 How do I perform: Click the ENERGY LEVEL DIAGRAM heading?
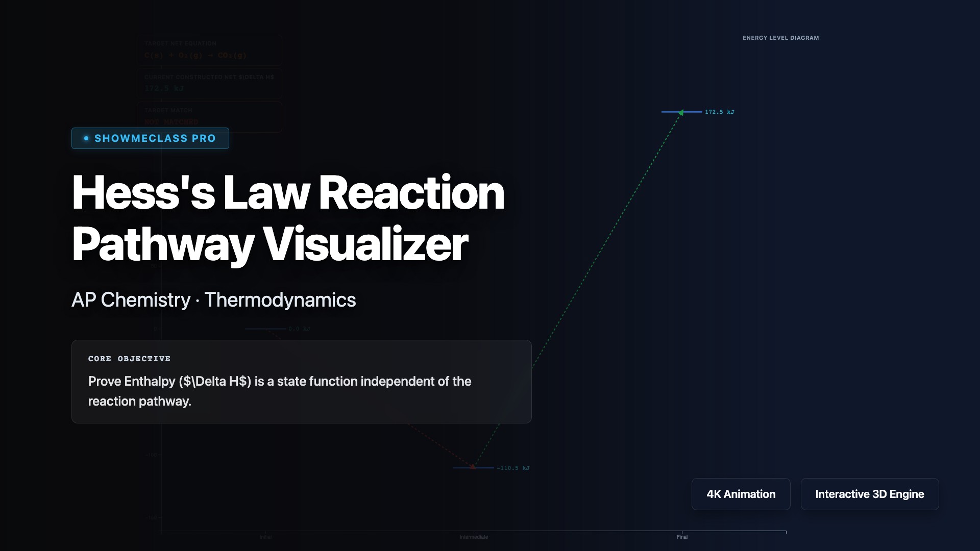(780, 38)
